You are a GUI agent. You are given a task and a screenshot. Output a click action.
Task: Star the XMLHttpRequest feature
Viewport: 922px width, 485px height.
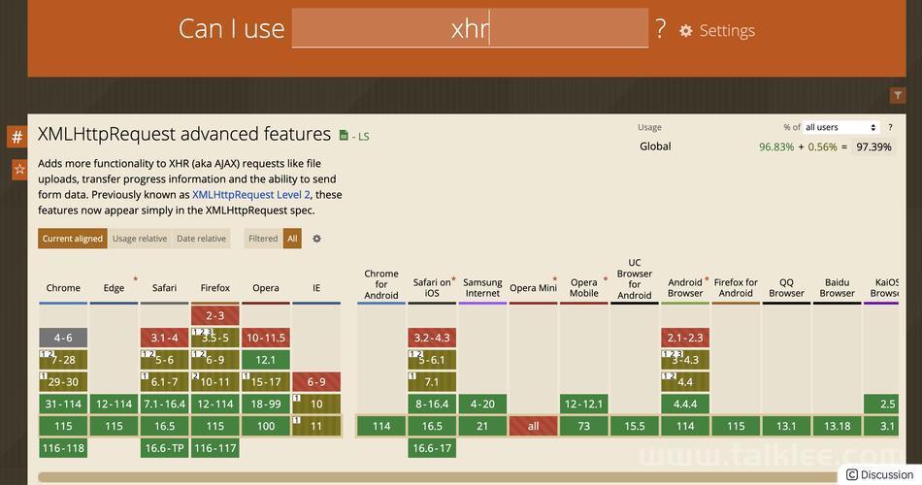pos(19,170)
